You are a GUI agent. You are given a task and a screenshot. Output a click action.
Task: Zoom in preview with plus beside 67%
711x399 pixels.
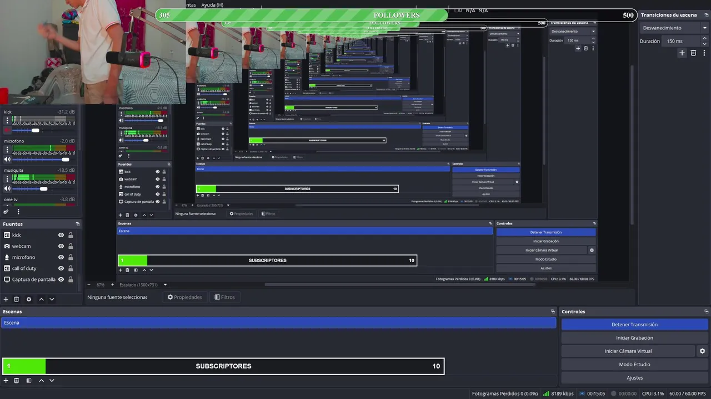(x=112, y=285)
